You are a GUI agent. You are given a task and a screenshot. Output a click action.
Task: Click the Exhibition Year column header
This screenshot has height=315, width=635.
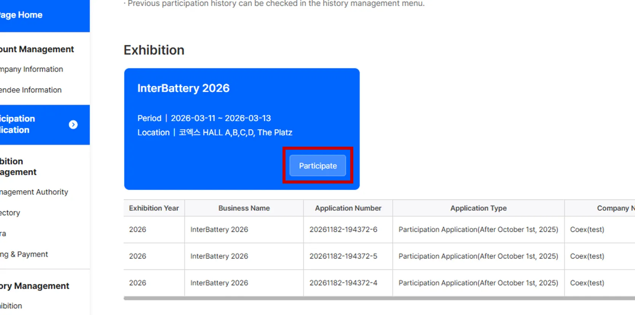point(154,208)
